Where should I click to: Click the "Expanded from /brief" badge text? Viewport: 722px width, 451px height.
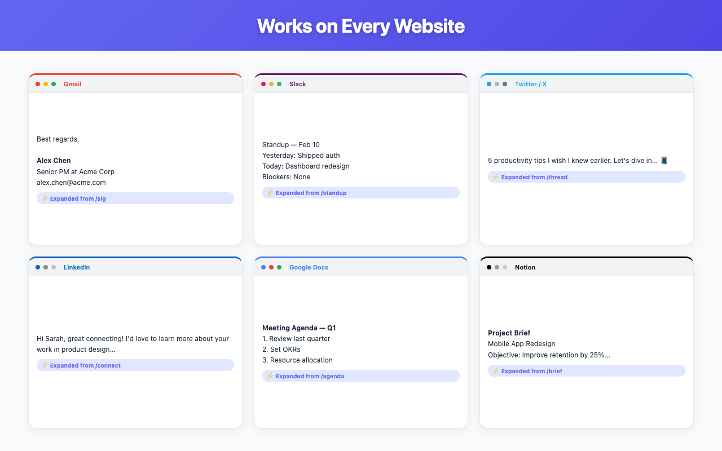coord(532,371)
